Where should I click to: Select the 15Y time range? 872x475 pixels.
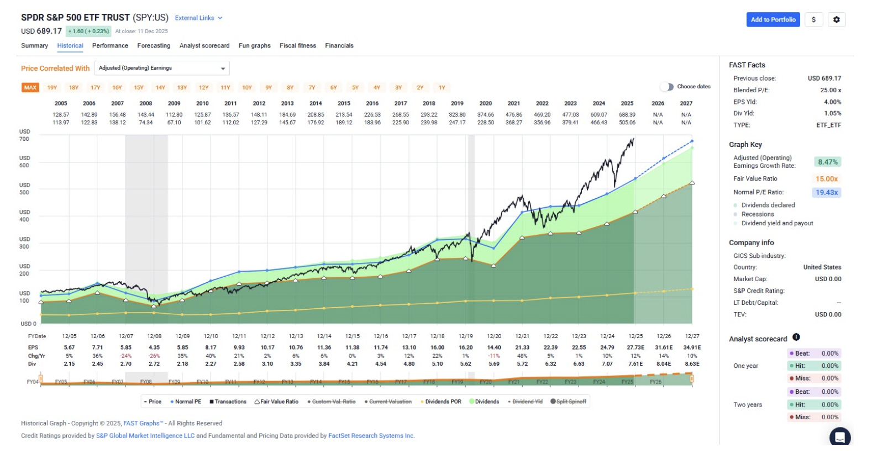(x=139, y=87)
